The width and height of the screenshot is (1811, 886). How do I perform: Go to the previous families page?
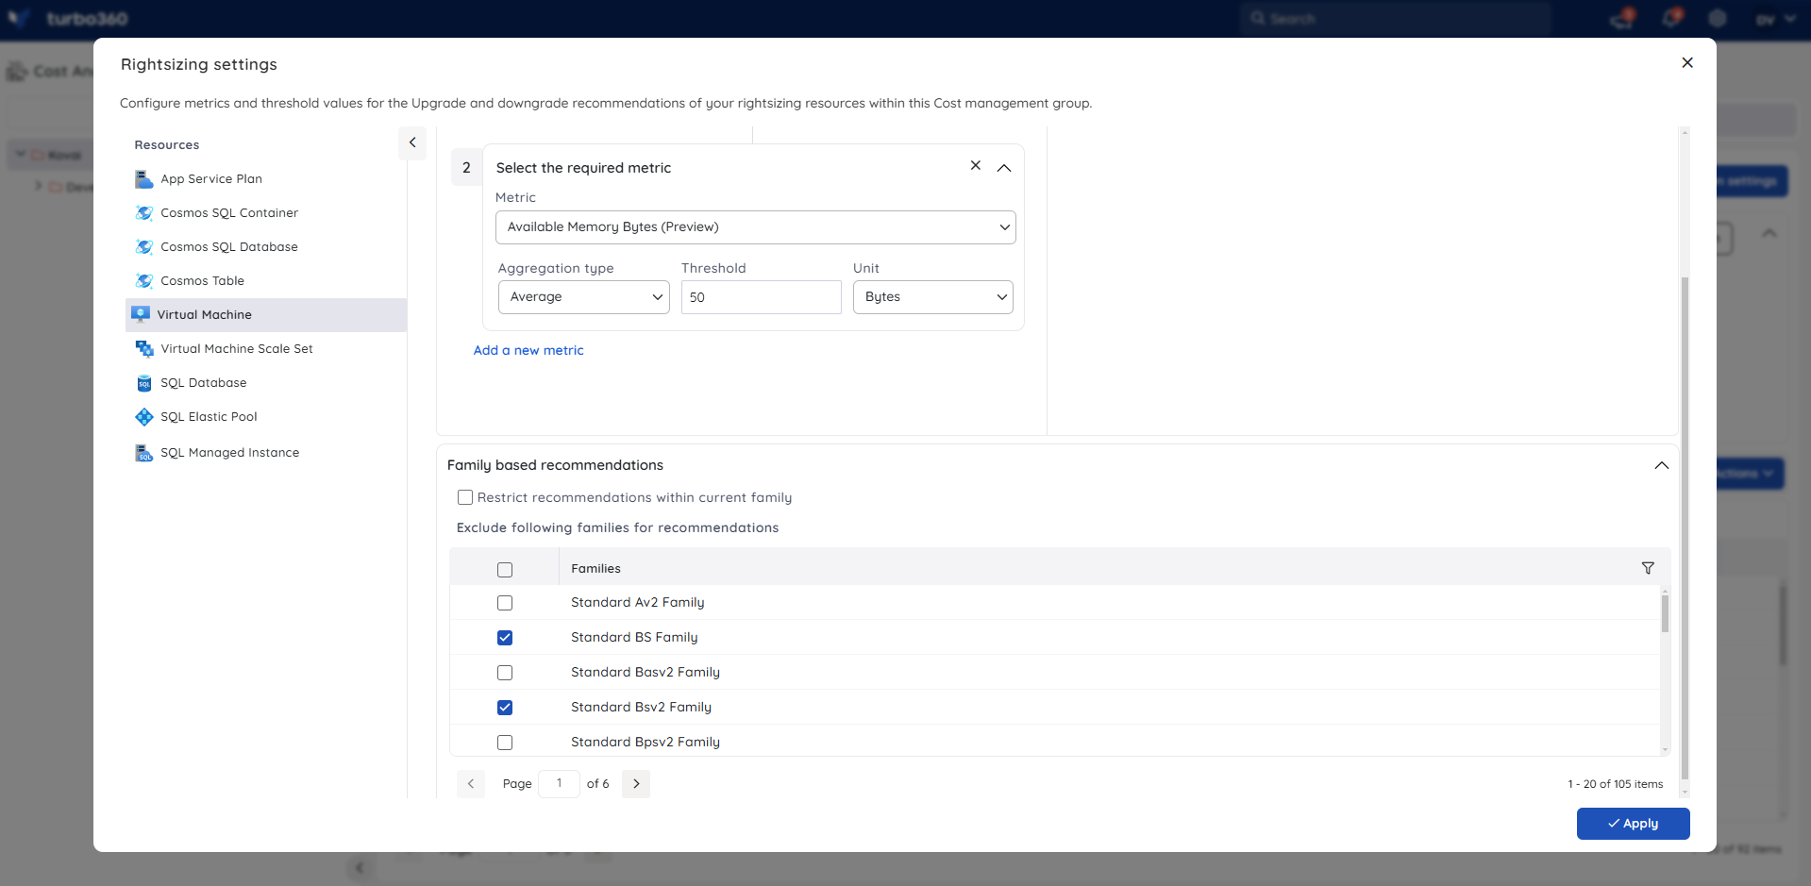[471, 784]
